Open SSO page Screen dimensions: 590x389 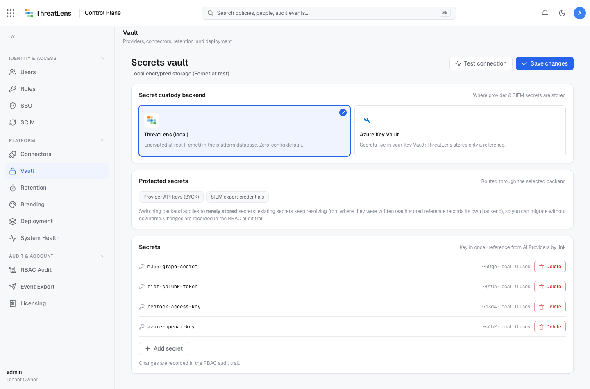pyautogui.click(x=57, y=106)
